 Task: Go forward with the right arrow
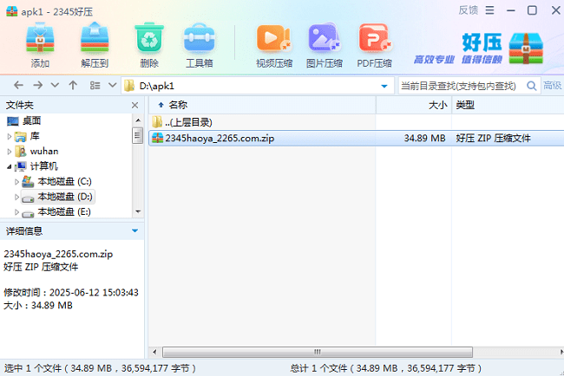38,86
